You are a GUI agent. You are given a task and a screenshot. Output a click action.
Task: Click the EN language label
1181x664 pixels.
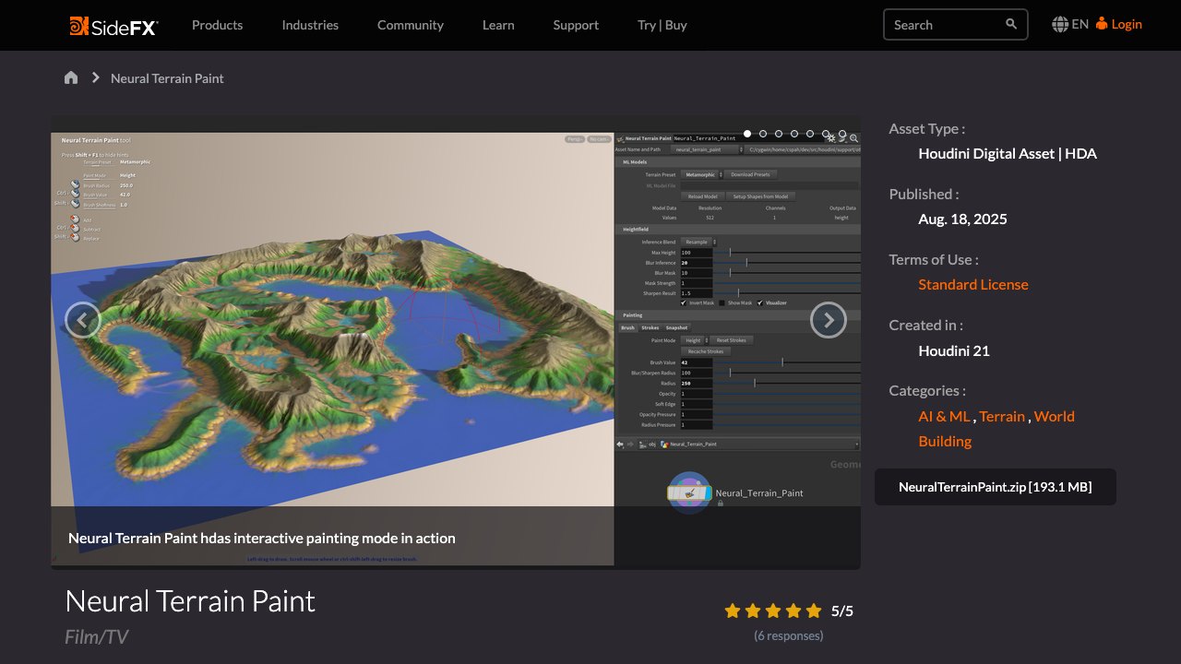[x=1080, y=24]
